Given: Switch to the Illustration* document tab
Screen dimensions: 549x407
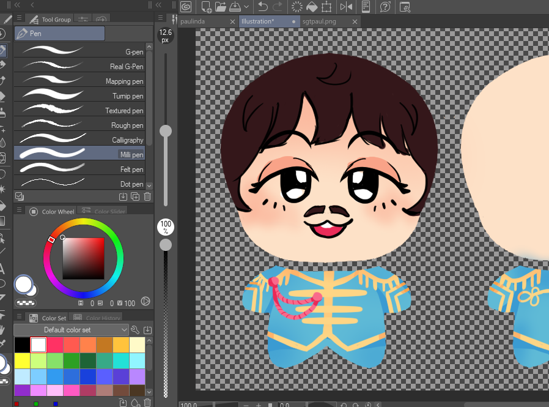Looking at the screenshot, I should pos(258,21).
